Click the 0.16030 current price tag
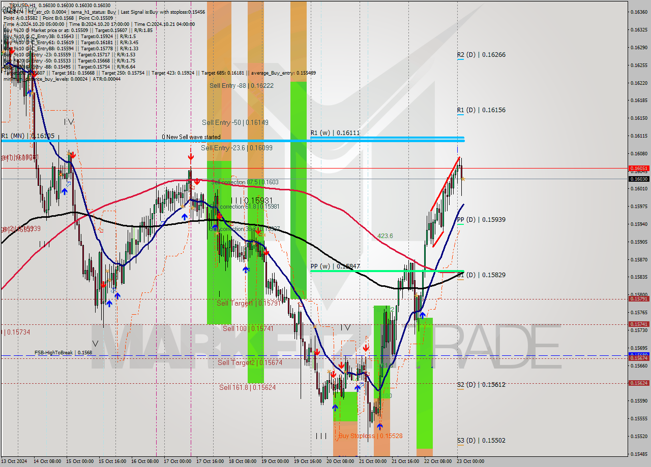Screen dimensions: 651x467 639,179
